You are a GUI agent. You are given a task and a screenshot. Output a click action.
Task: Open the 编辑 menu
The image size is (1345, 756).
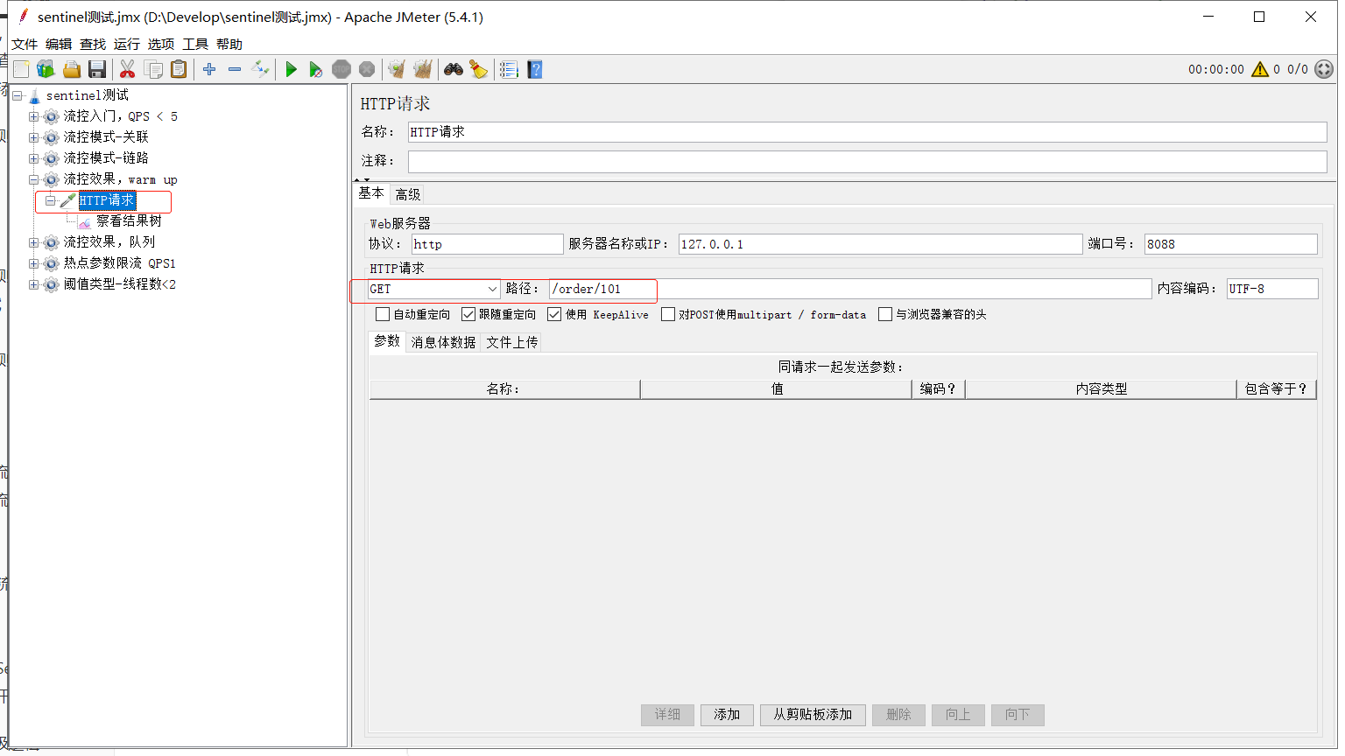coord(59,44)
